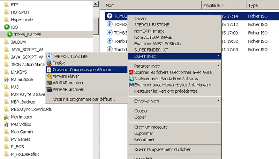Examine with Malwarebytes Anti-Malware

(175, 85)
